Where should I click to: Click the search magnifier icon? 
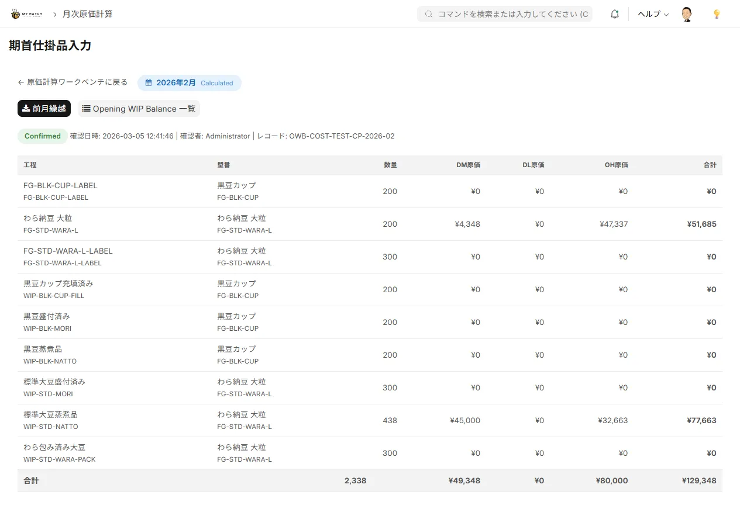tap(429, 14)
